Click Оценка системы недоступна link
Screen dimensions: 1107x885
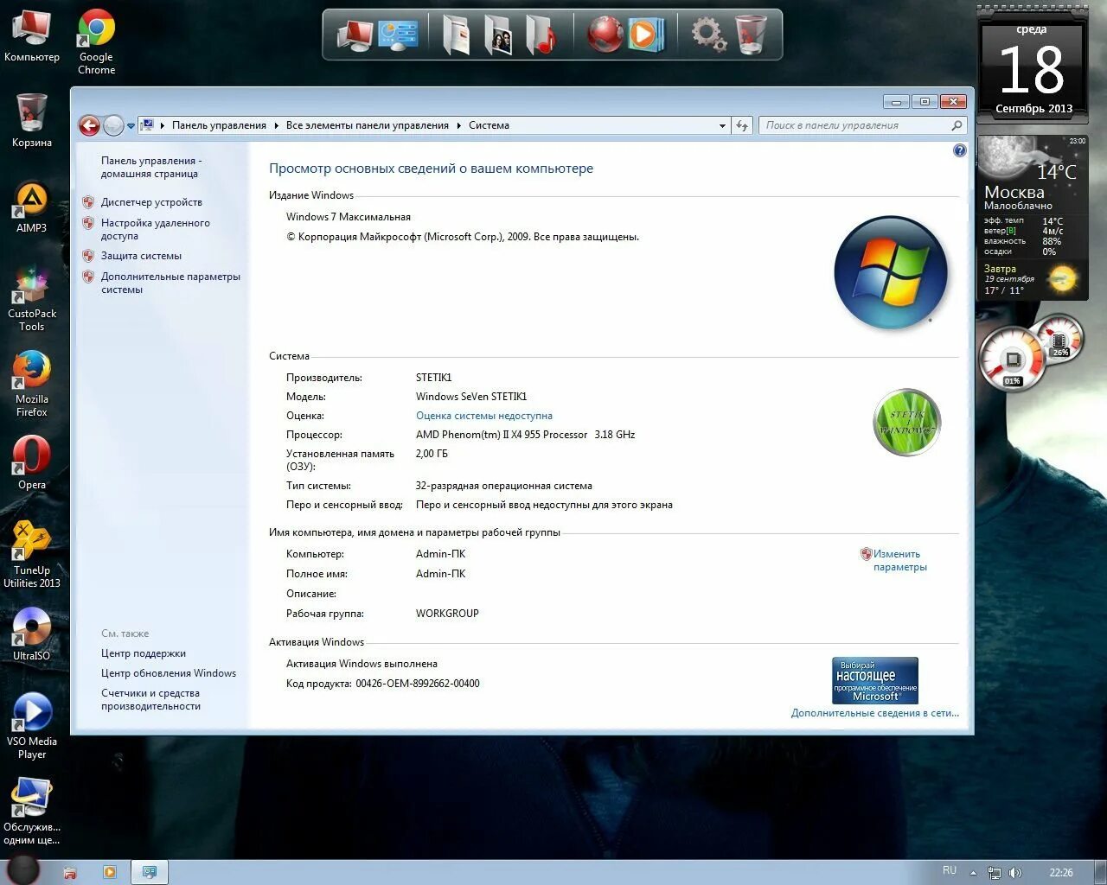click(484, 416)
